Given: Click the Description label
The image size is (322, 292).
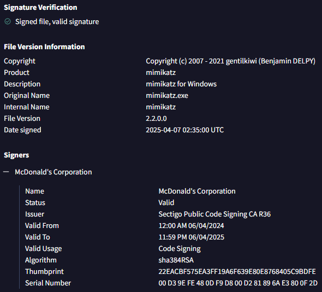Looking at the screenshot, I should click(22, 84).
